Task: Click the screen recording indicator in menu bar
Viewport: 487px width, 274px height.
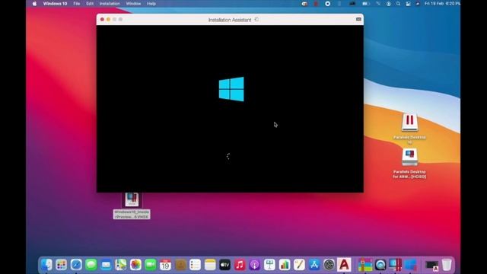Action: pos(327,4)
